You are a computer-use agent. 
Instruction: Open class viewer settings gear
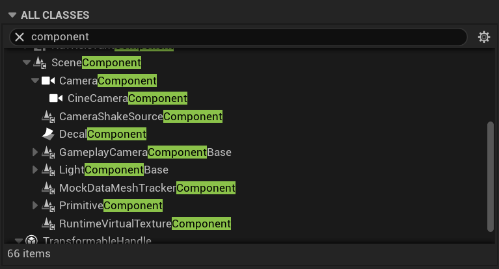[x=483, y=37]
